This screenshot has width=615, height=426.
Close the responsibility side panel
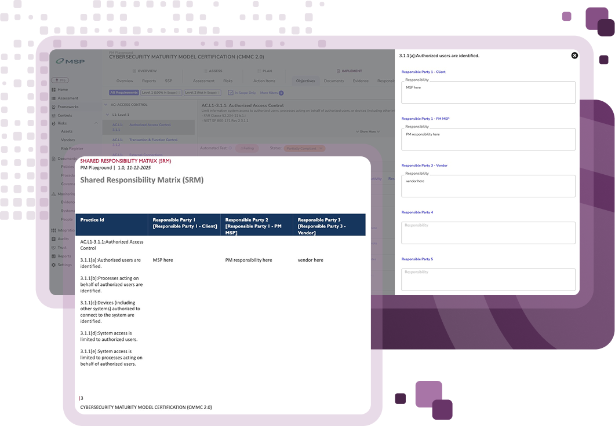(x=574, y=56)
